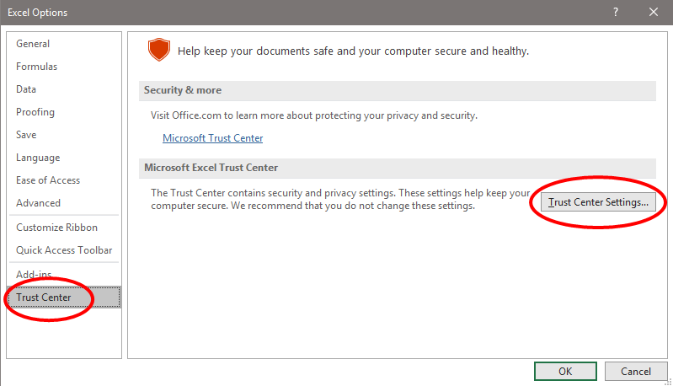Click the Help question mark icon
Screen dimensions: 673x386
click(616, 12)
